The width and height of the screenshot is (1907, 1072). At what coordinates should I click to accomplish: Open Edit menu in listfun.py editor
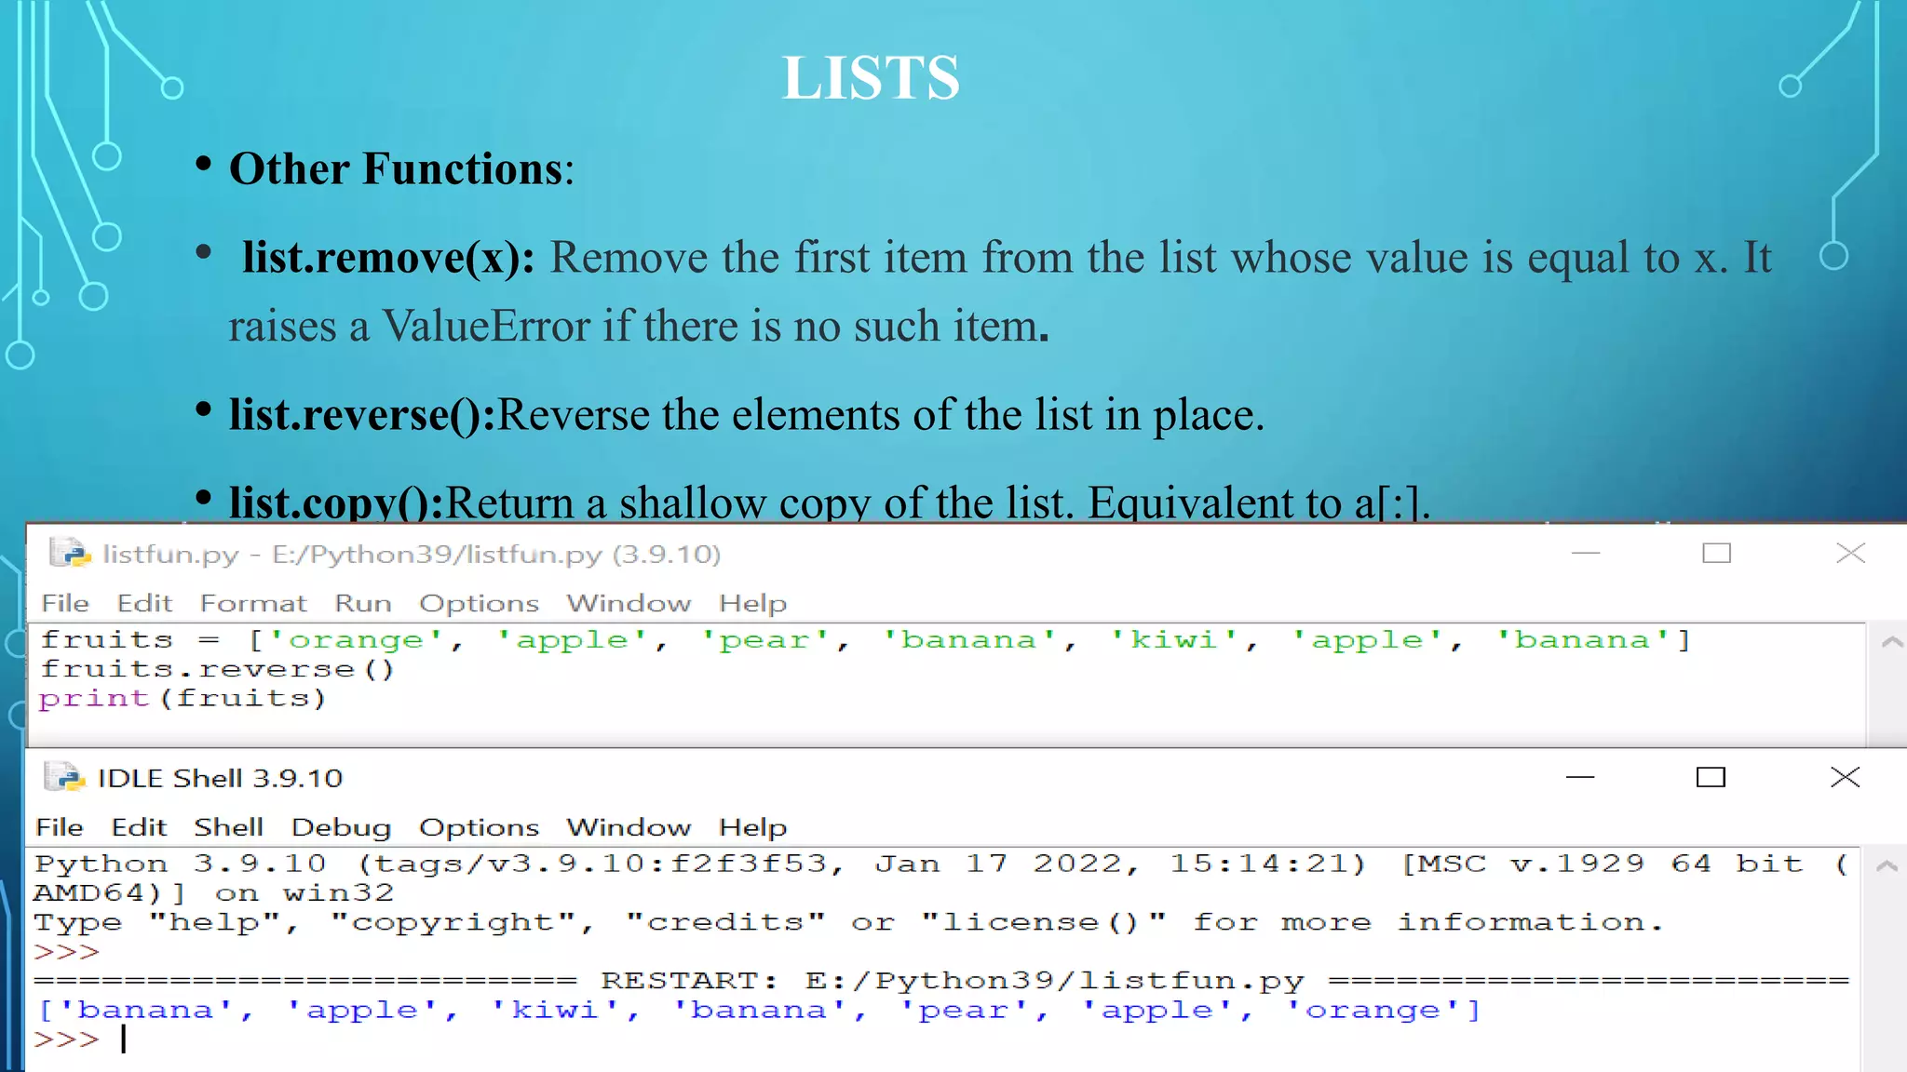[x=144, y=603]
